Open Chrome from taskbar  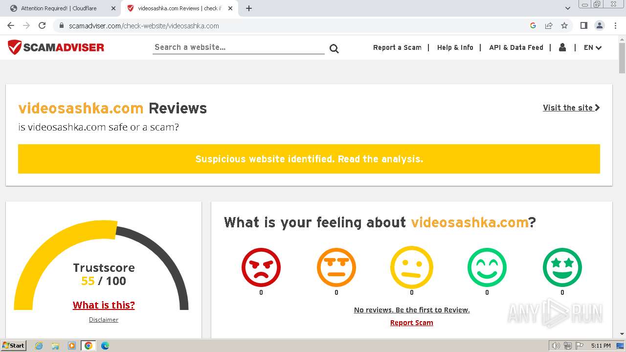click(88, 346)
